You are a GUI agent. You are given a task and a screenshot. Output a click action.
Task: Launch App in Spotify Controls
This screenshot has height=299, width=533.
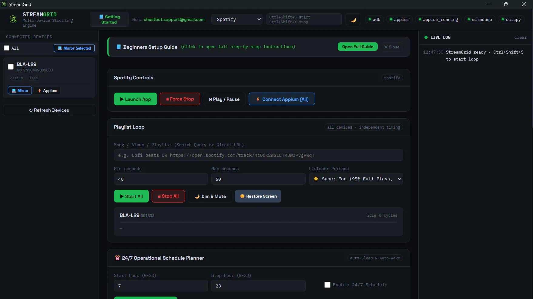point(136,99)
